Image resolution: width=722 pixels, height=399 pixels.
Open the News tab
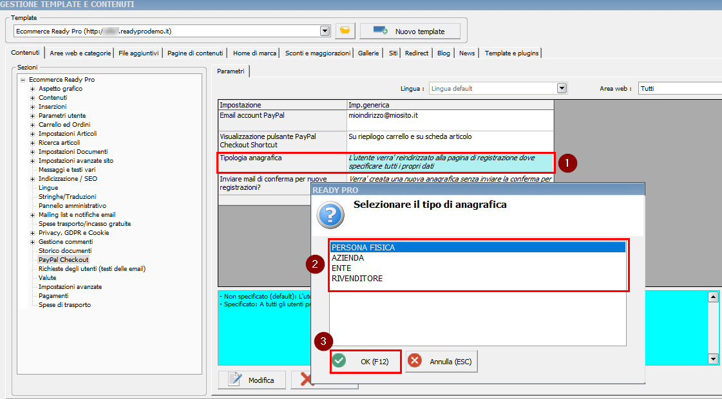coord(467,53)
